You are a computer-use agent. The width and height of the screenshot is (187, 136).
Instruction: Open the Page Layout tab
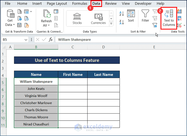tap(57, 3)
